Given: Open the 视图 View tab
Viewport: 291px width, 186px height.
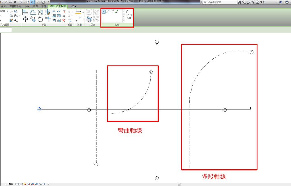Looking at the screenshot, I should [x=35, y=6].
